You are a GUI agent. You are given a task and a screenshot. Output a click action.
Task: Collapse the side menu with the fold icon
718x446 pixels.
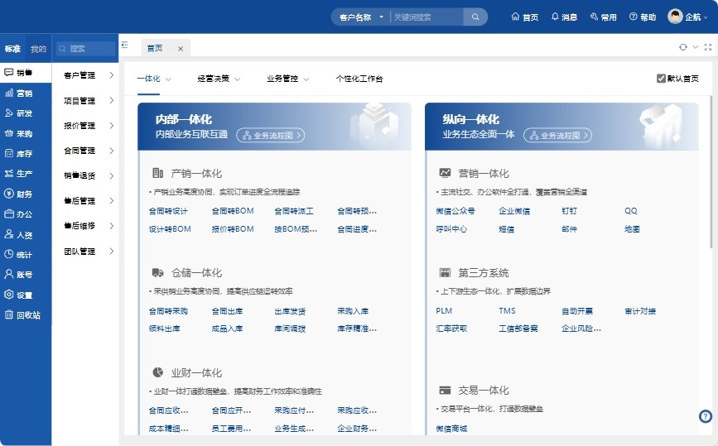tap(124, 45)
